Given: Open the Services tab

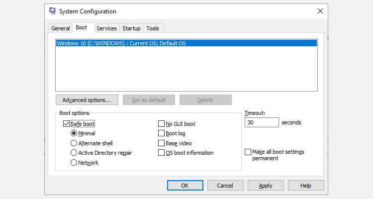Looking at the screenshot, I should pyautogui.click(x=106, y=28).
